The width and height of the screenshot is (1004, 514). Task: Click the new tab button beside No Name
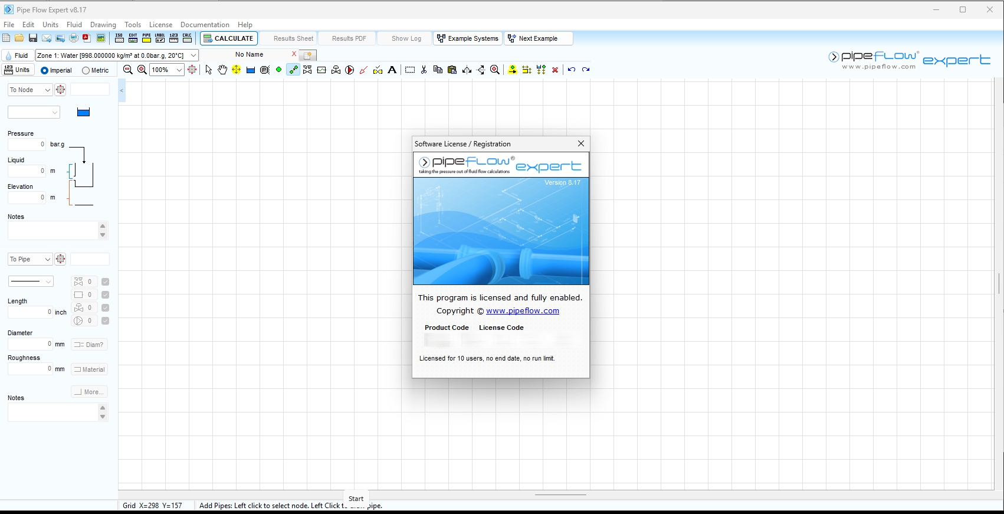pyautogui.click(x=308, y=55)
